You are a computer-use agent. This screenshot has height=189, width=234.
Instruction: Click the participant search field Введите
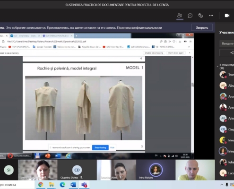227,43
